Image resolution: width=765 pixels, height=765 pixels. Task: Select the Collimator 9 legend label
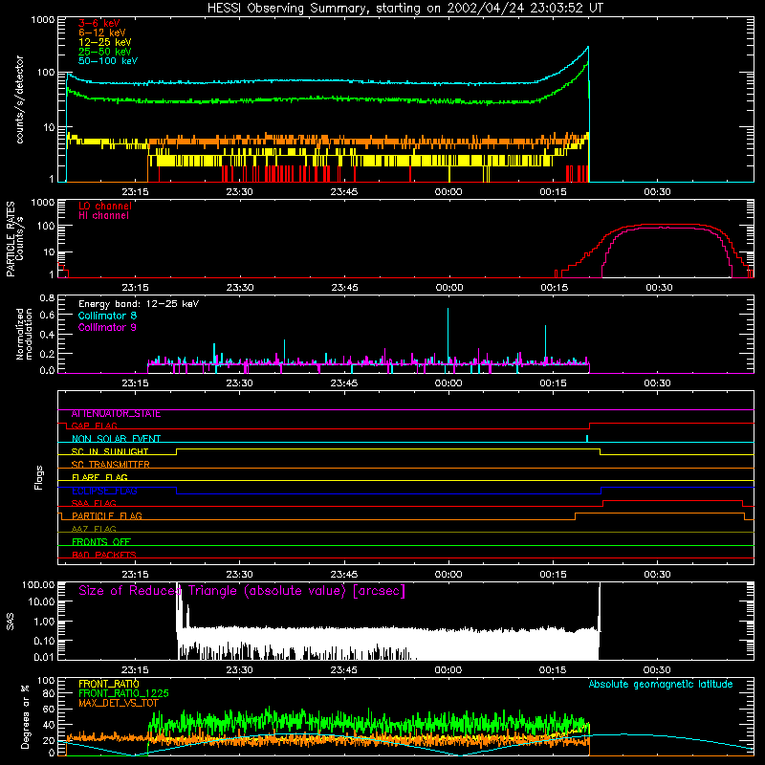click(x=107, y=327)
